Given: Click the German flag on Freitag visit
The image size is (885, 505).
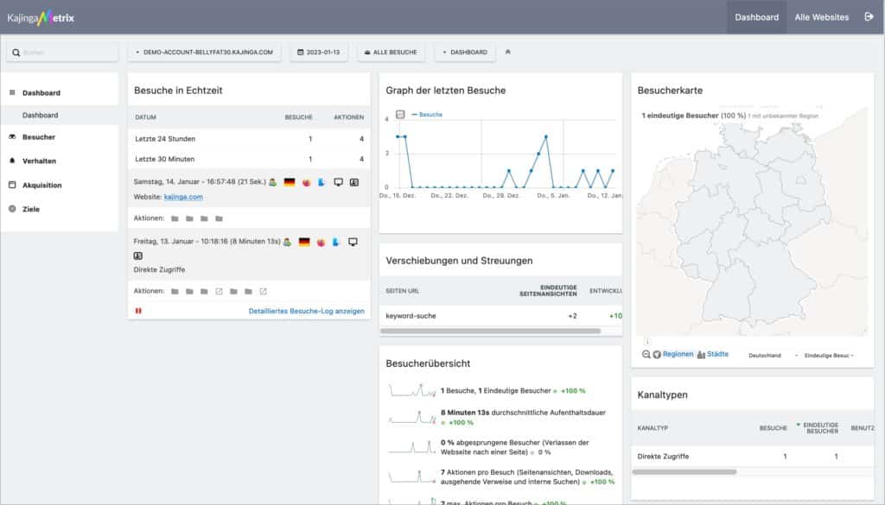Looking at the screenshot, I should tap(304, 242).
